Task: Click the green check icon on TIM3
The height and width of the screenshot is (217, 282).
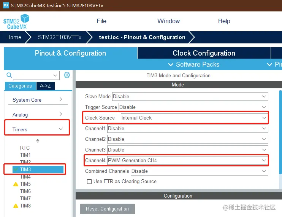Action: coord(16,169)
